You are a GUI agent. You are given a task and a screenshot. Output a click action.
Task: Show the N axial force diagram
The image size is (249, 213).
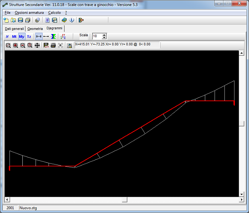click(7, 37)
